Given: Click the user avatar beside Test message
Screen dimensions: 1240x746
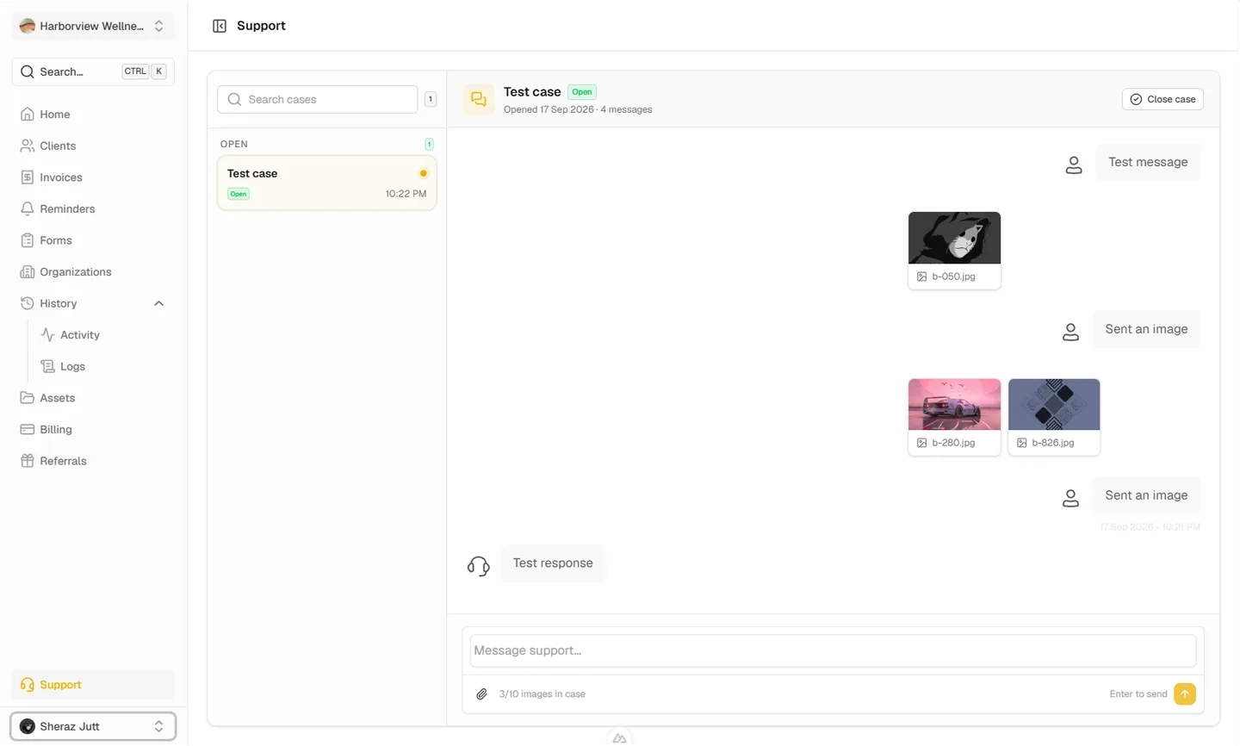Looking at the screenshot, I should tap(1074, 165).
